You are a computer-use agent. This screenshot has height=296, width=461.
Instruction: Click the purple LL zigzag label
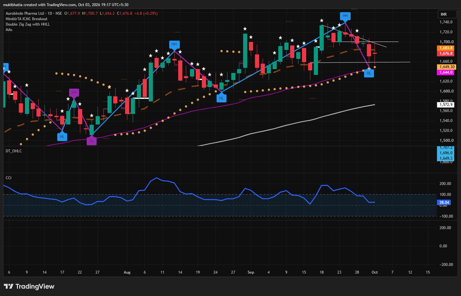point(91,141)
